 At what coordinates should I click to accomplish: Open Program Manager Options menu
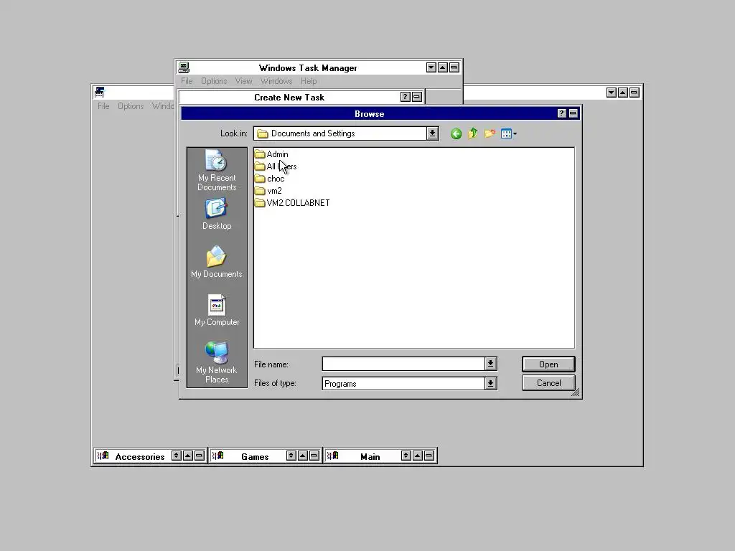point(131,106)
